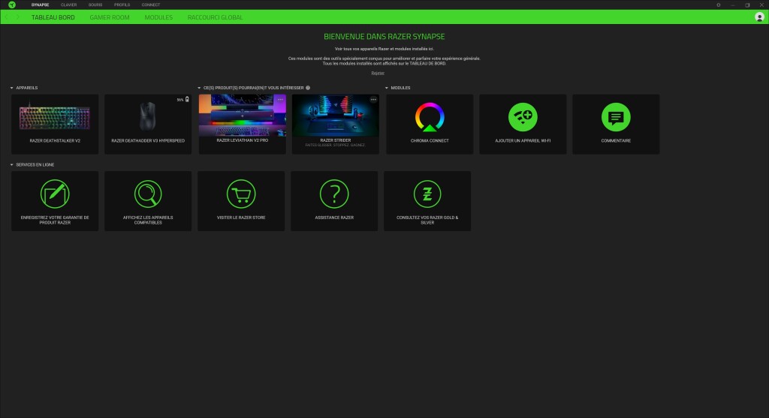Click the RAZER DEATHADDER V3 HYPERSPEED label
The height and width of the screenshot is (418, 769).
[148, 140]
